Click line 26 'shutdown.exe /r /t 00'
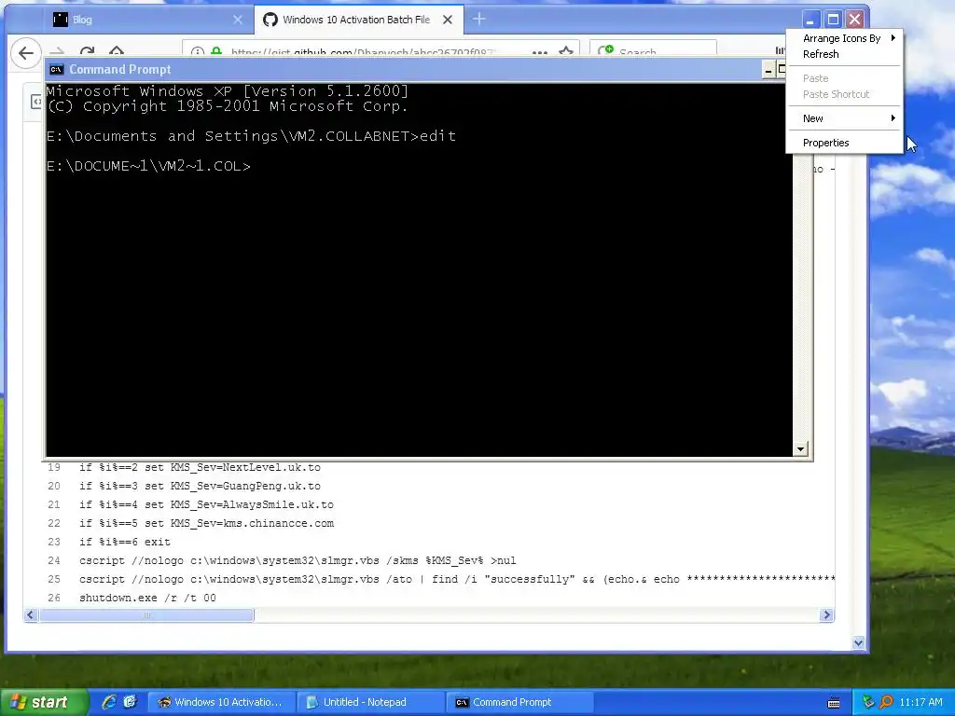Viewport: 955px width, 716px height. pos(147,598)
